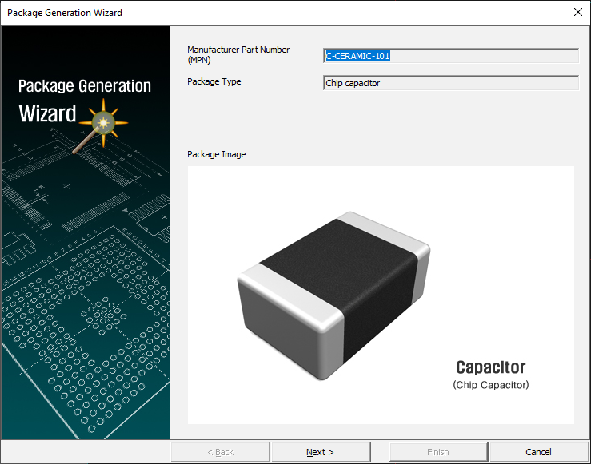This screenshot has width=591, height=464.
Task: Click the Next button
Action: 320,452
